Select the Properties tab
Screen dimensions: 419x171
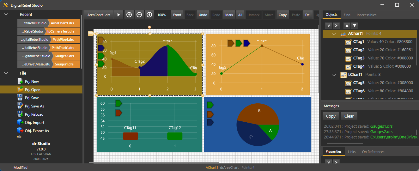334,151
